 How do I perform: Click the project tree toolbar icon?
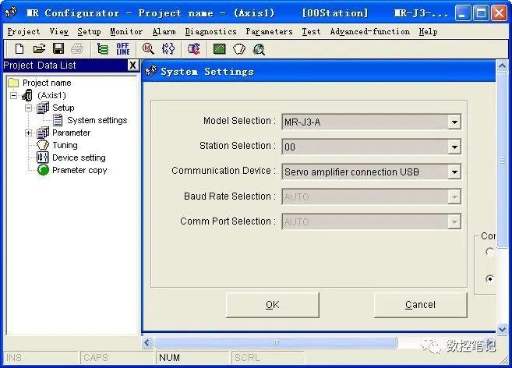[103, 49]
